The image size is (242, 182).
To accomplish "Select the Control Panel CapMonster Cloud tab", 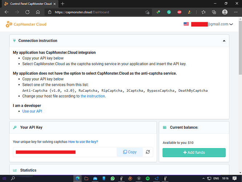I will click(30, 4).
